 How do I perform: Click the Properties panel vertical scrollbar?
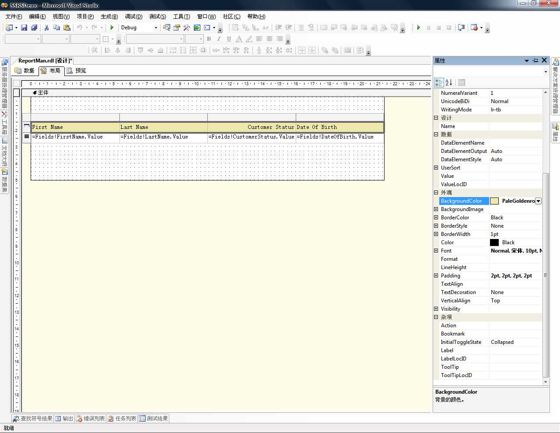point(546,275)
